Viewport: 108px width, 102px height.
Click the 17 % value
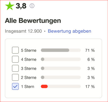[x=90, y=87]
